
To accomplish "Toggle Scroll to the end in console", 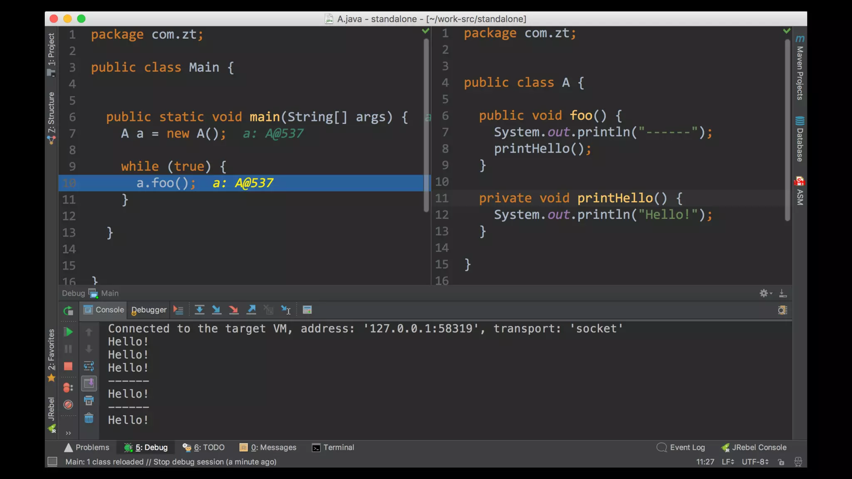I will point(89,383).
